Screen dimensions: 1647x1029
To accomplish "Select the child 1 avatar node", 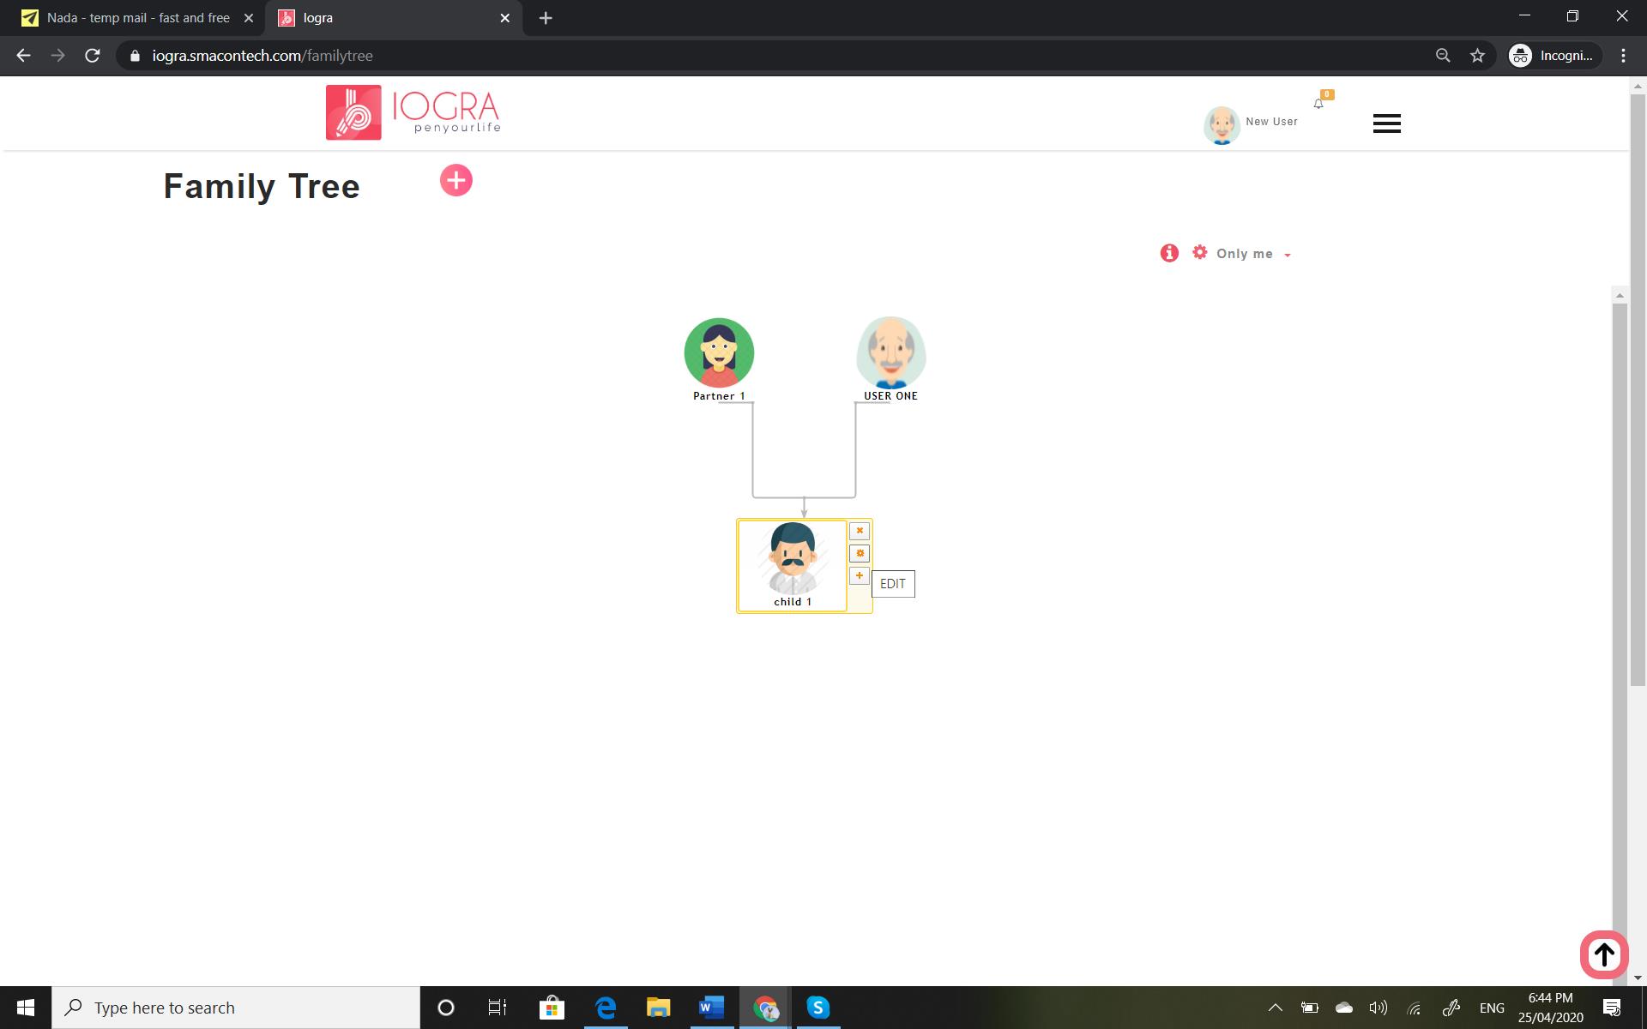I will pos(792,559).
